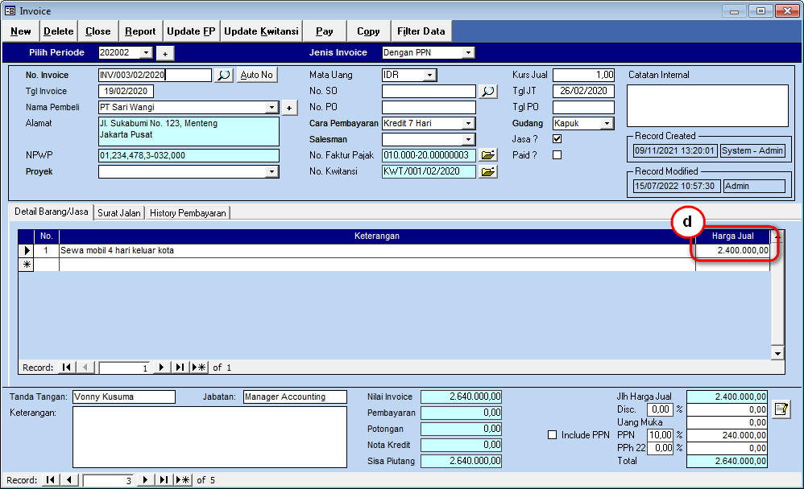The width and height of the screenshot is (804, 489).
Task: Click Update FP button
Action: coord(191,31)
